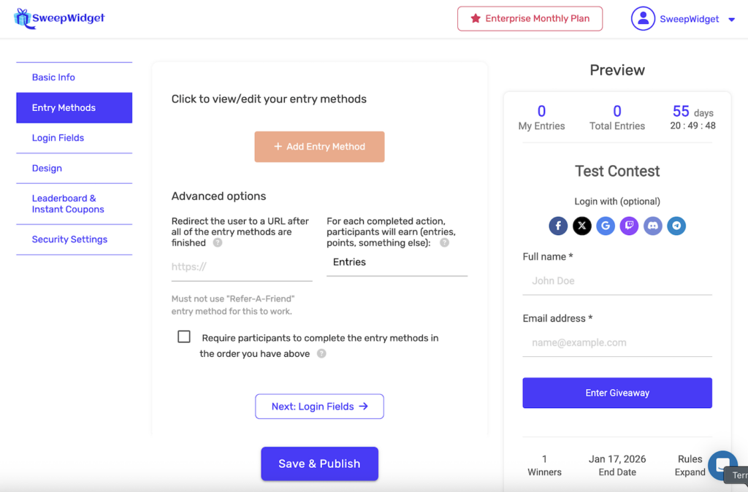
Task: Click the Add Entry Method button
Action: pyautogui.click(x=319, y=147)
